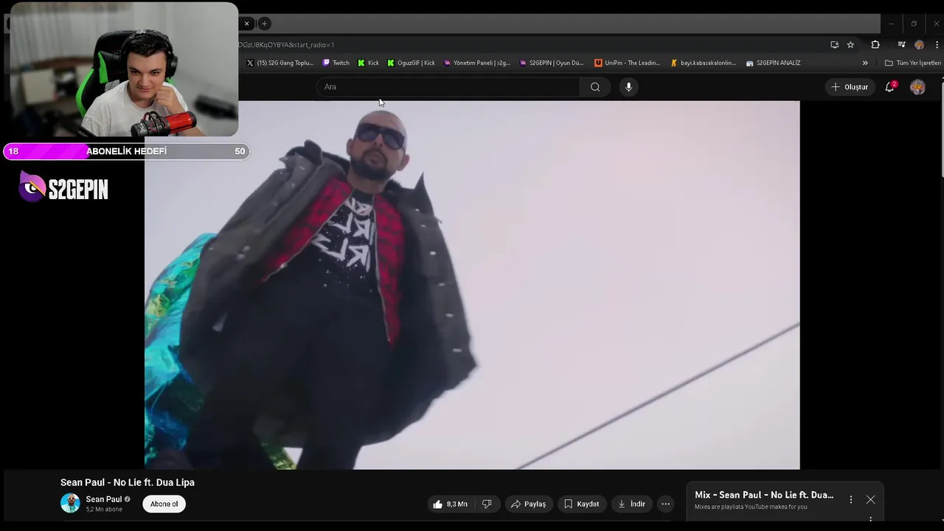Open the Twitch bookmark
The height and width of the screenshot is (531, 944).
(336, 63)
